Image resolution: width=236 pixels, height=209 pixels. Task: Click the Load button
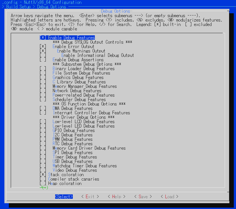(170, 197)
